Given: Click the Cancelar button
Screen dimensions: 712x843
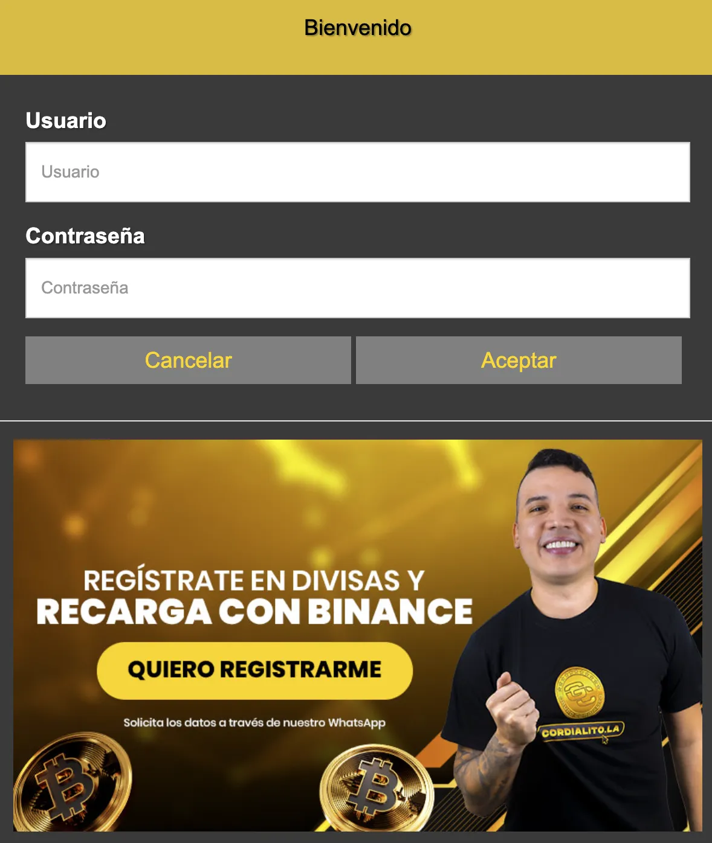Looking at the screenshot, I should 188,360.
